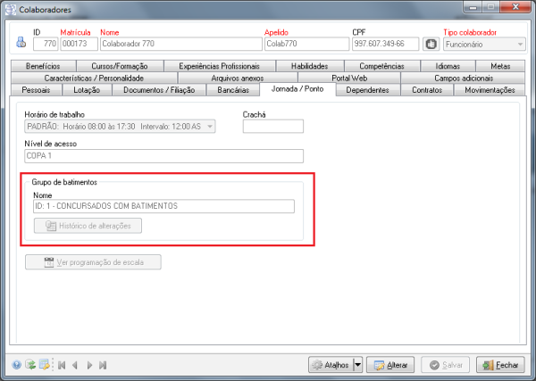Click the Fechar button
The image size is (536, 381).
498,365
